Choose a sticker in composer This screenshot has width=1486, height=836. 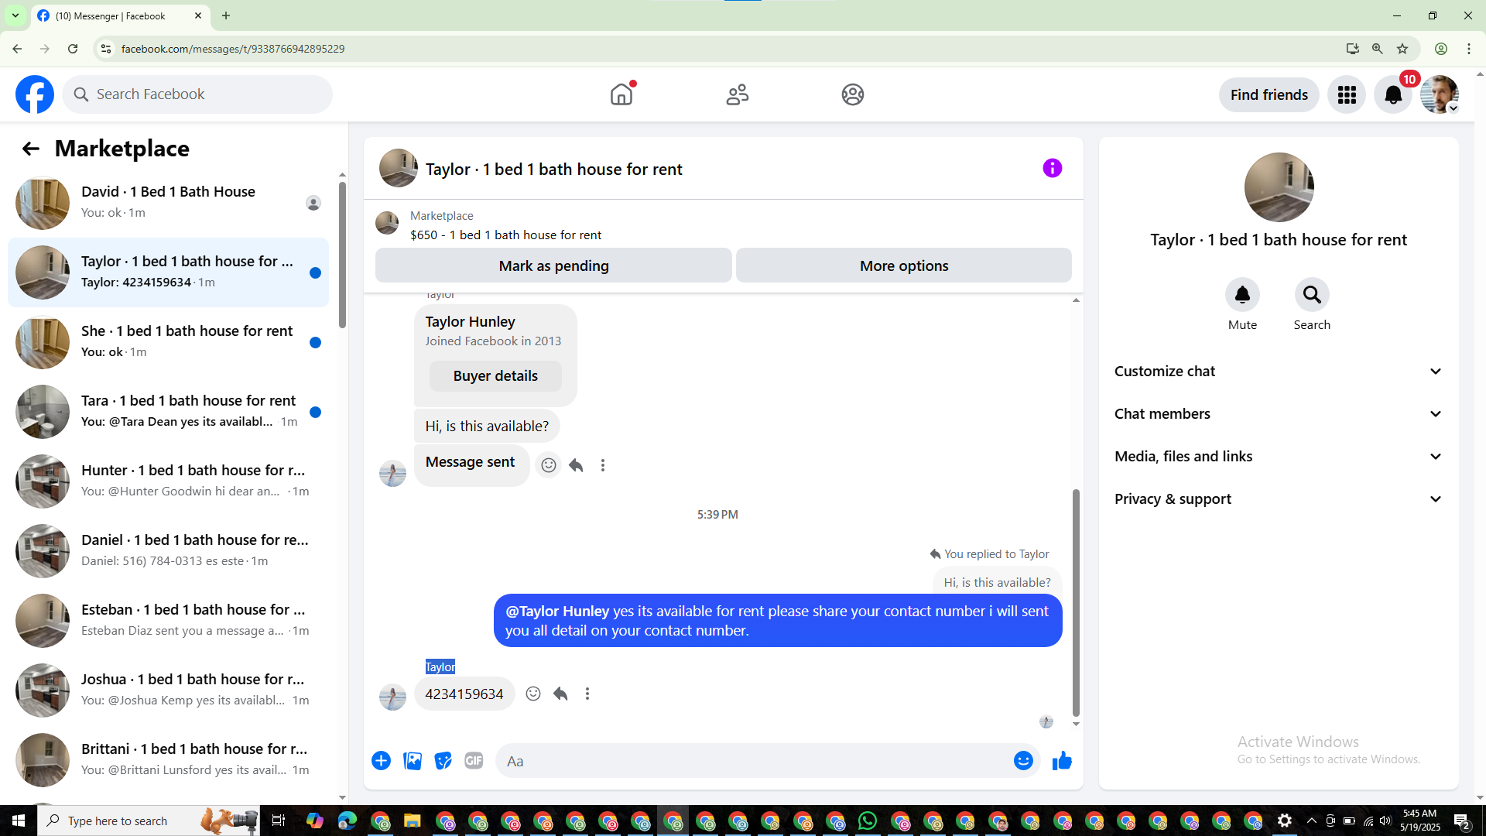(443, 761)
